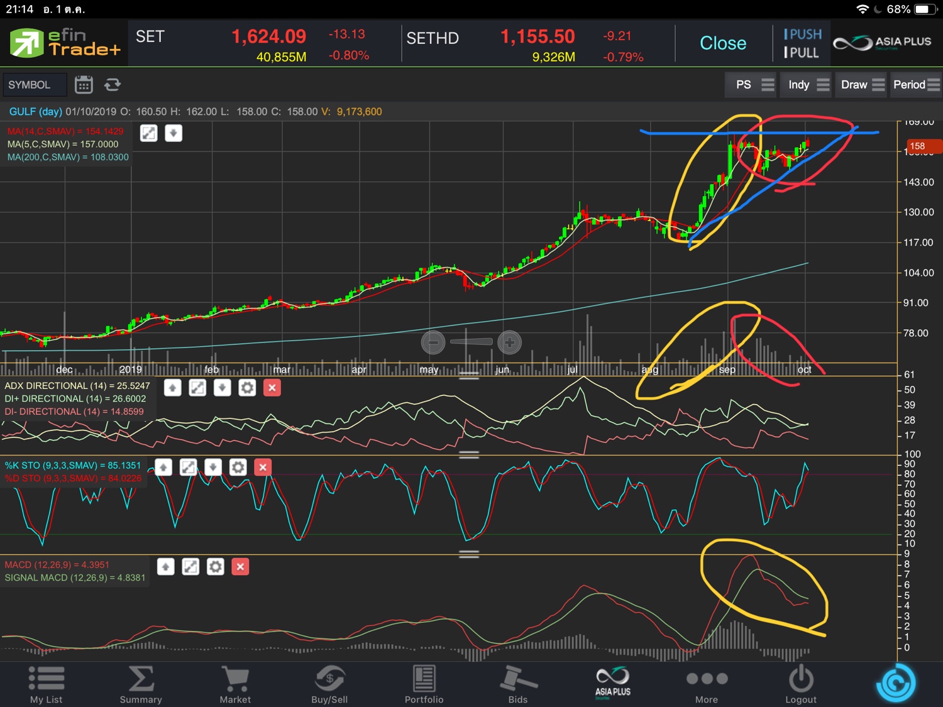Zoom out chart with minus button
Viewport: 943px width, 707px height.
coord(433,343)
